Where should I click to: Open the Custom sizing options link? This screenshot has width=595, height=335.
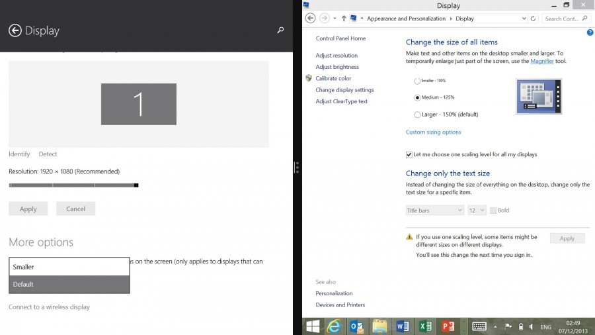point(433,132)
